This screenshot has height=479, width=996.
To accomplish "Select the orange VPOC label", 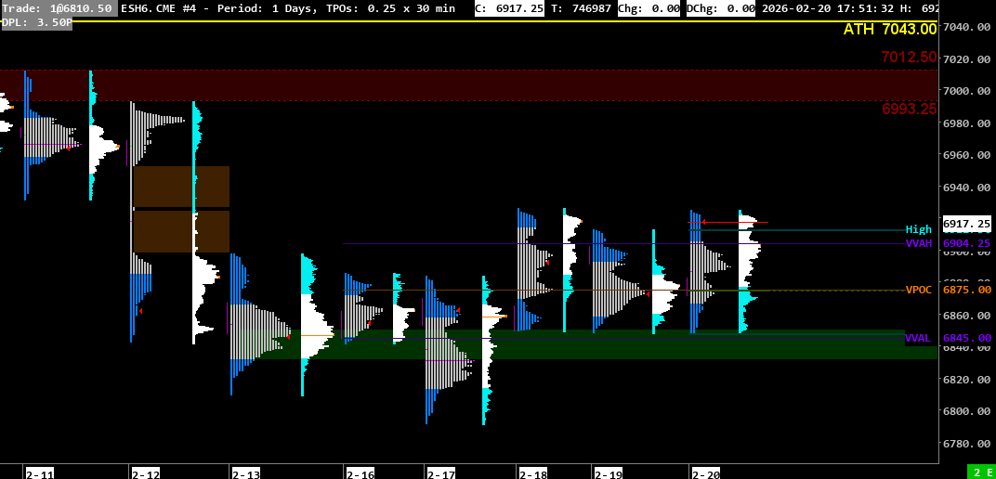I will point(918,290).
